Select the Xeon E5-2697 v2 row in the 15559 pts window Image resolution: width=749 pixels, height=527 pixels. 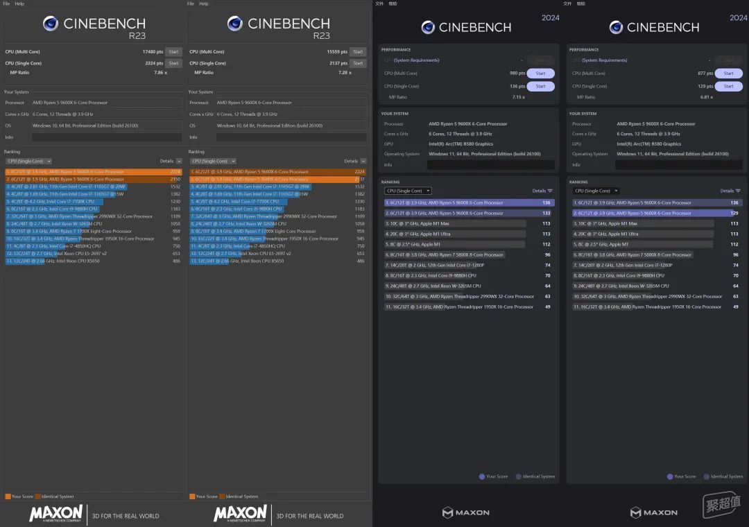coord(277,253)
